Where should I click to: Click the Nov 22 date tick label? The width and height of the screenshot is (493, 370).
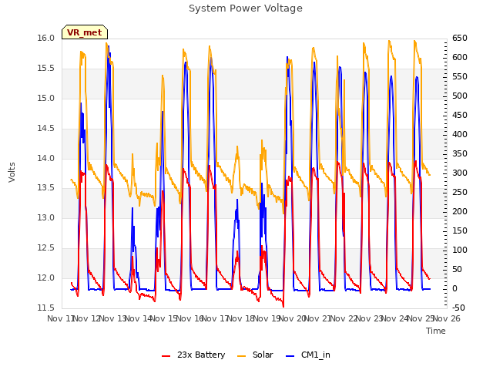(x=344, y=318)
